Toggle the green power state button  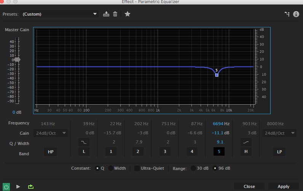(6, 186)
